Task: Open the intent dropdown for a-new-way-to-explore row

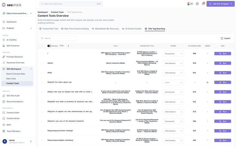Action: (x=173, y=92)
